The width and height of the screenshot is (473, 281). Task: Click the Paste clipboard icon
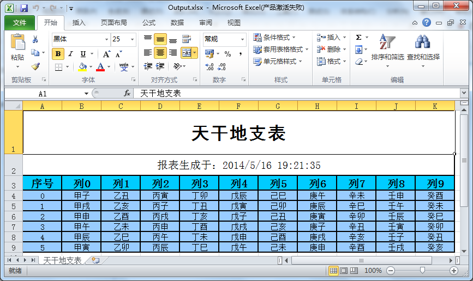click(17, 42)
